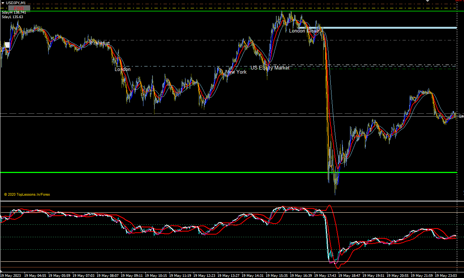This screenshot has height=278, width=464.
Task: Open the TopLessons.In/Forex copyright link
Action: (27, 195)
